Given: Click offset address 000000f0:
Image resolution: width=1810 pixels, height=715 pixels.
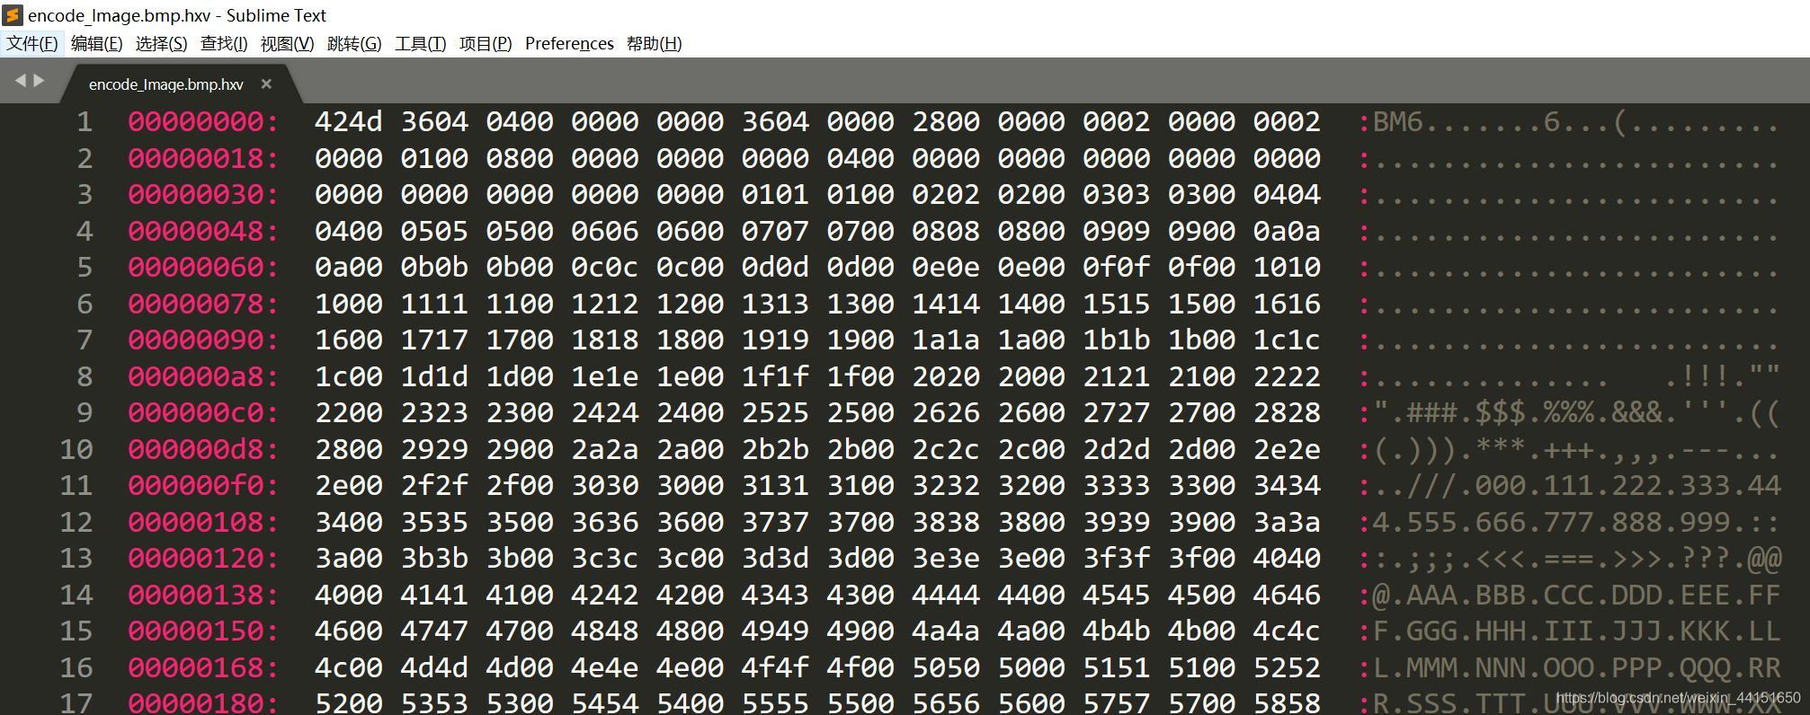Looking at the screenshot, I should [203, 485].
